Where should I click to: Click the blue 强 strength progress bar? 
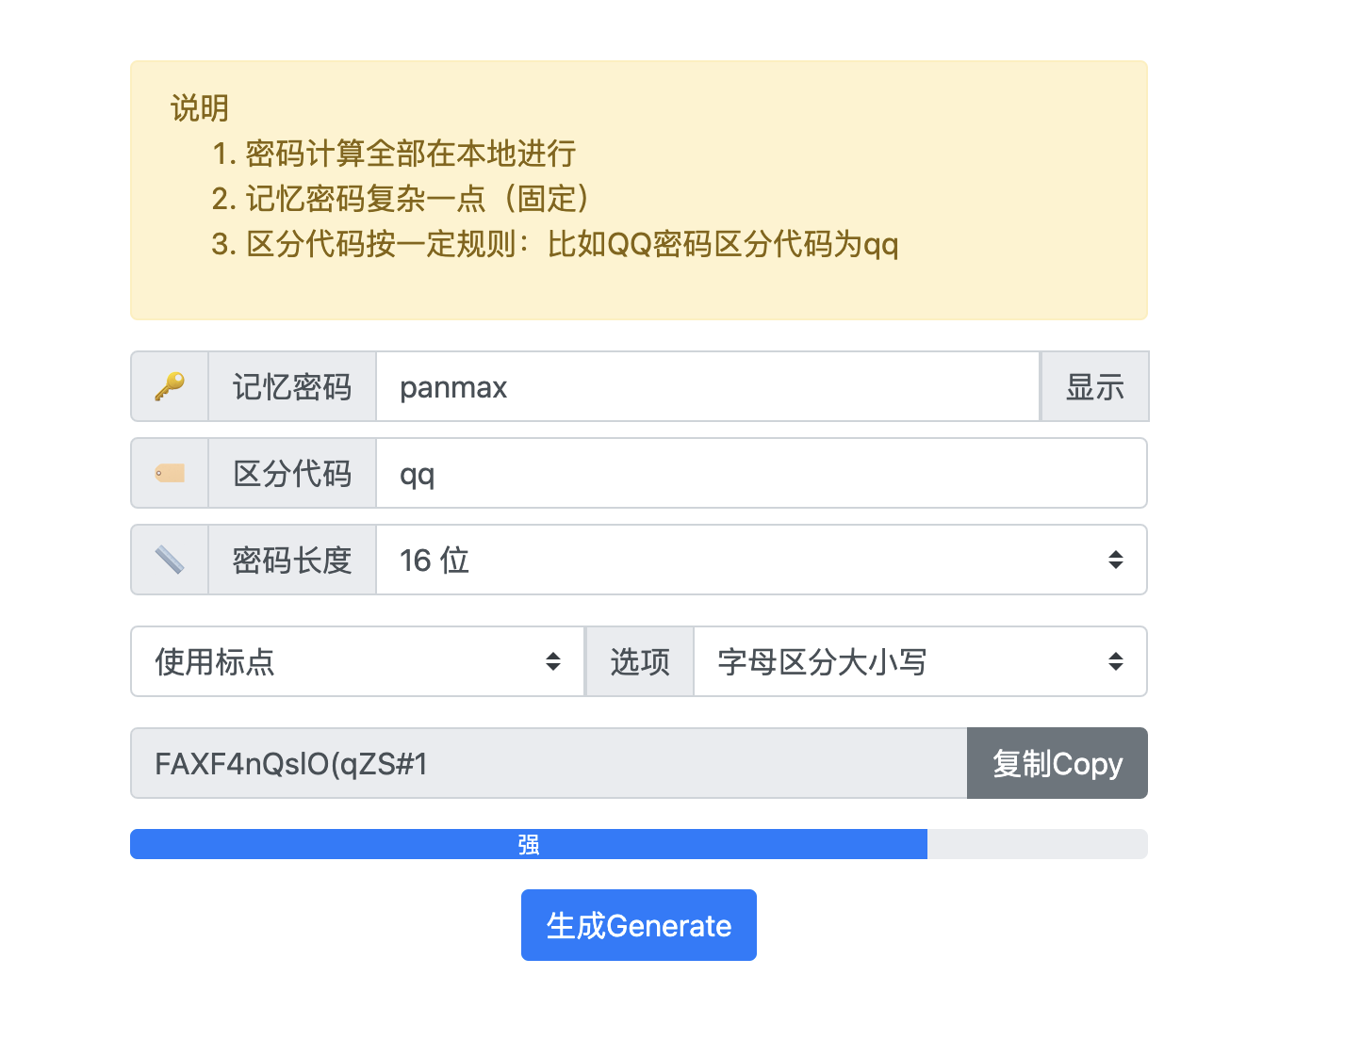(x=528, y=844)
